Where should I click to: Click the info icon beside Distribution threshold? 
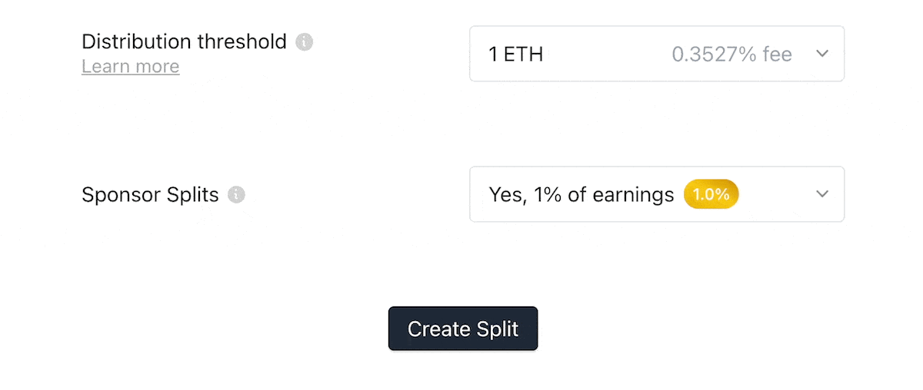pyautogui.click(x=305, y=41)
